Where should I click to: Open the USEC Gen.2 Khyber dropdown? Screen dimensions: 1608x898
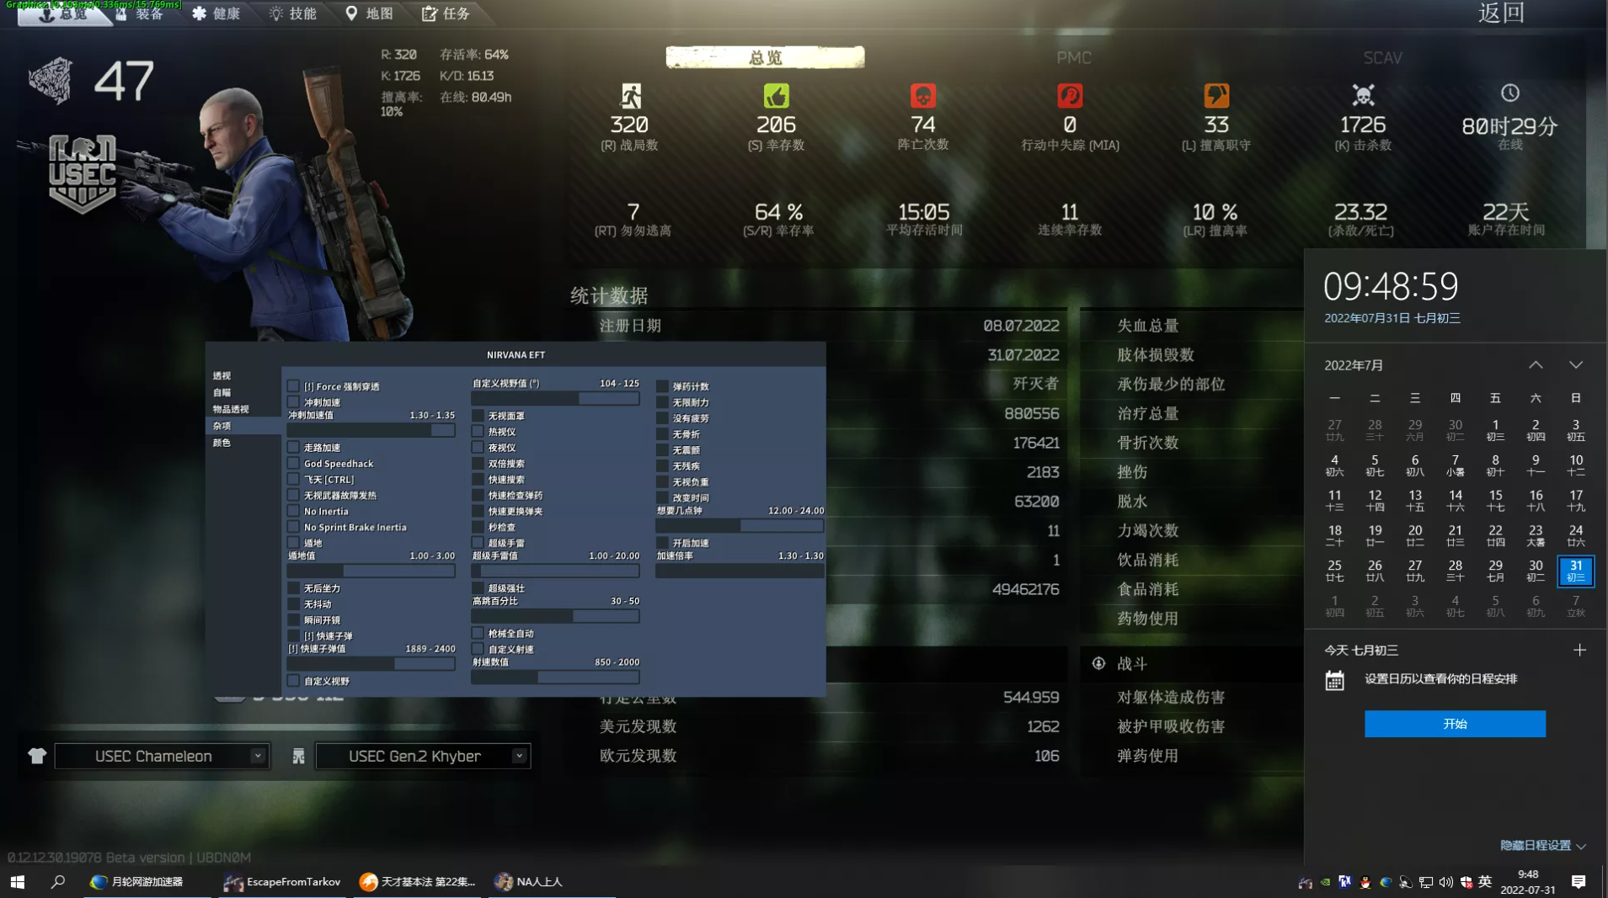421,755
